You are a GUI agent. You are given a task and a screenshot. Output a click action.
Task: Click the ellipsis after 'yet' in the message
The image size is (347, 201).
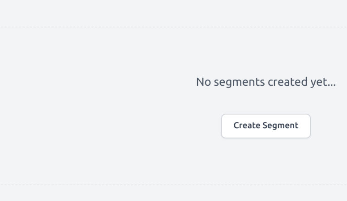(332, 85)
